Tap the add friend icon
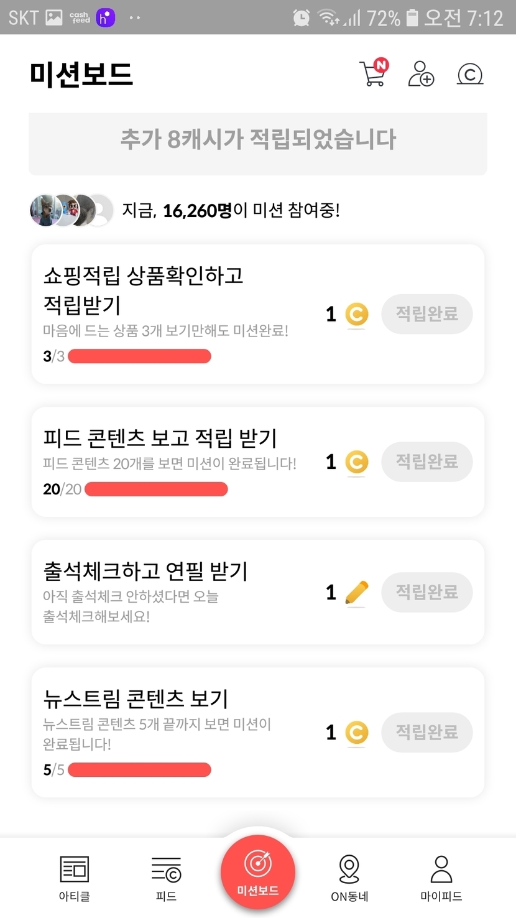 tap(421, 73)
